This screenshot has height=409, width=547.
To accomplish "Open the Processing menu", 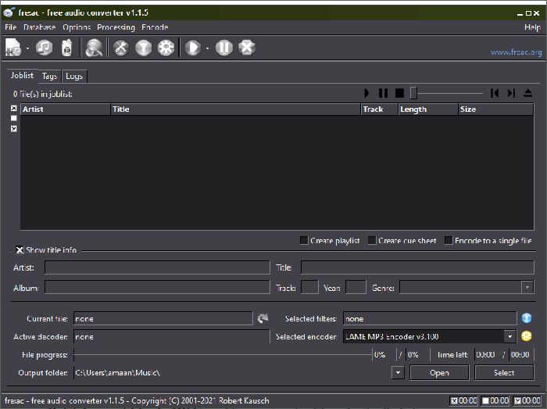I will [x=116, y=27].
